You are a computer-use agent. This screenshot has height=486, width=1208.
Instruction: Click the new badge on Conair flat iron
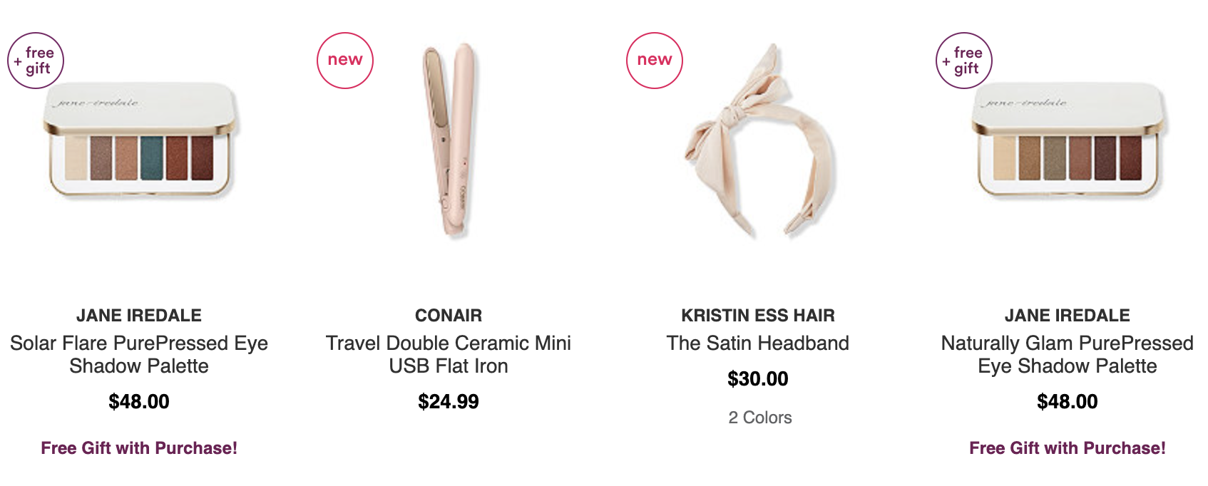click(345, 61)
